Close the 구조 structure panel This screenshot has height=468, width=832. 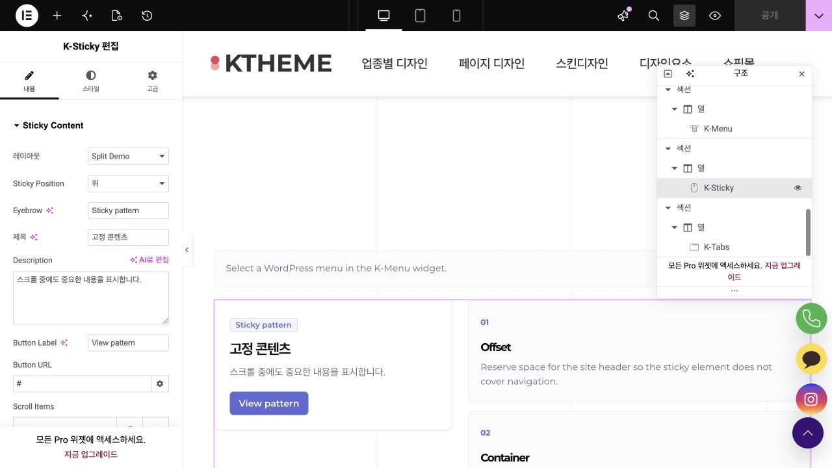tap(801, 73)
